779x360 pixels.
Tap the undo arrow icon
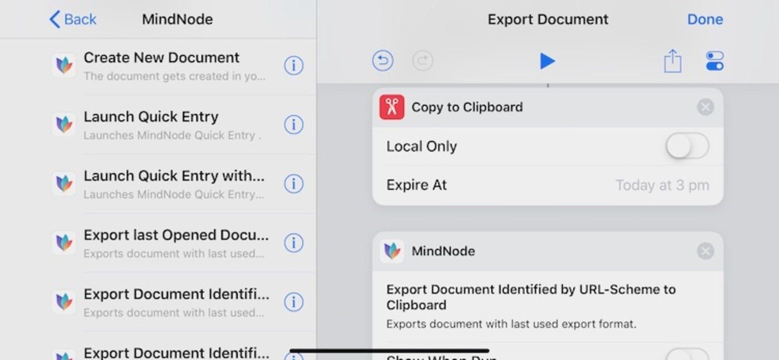coord(383,61)
